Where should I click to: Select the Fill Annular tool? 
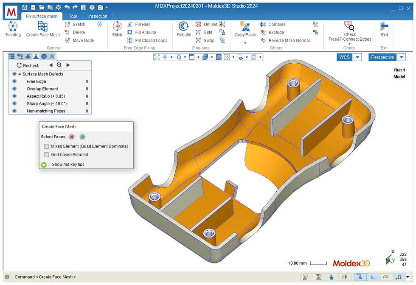coord(142,32)
